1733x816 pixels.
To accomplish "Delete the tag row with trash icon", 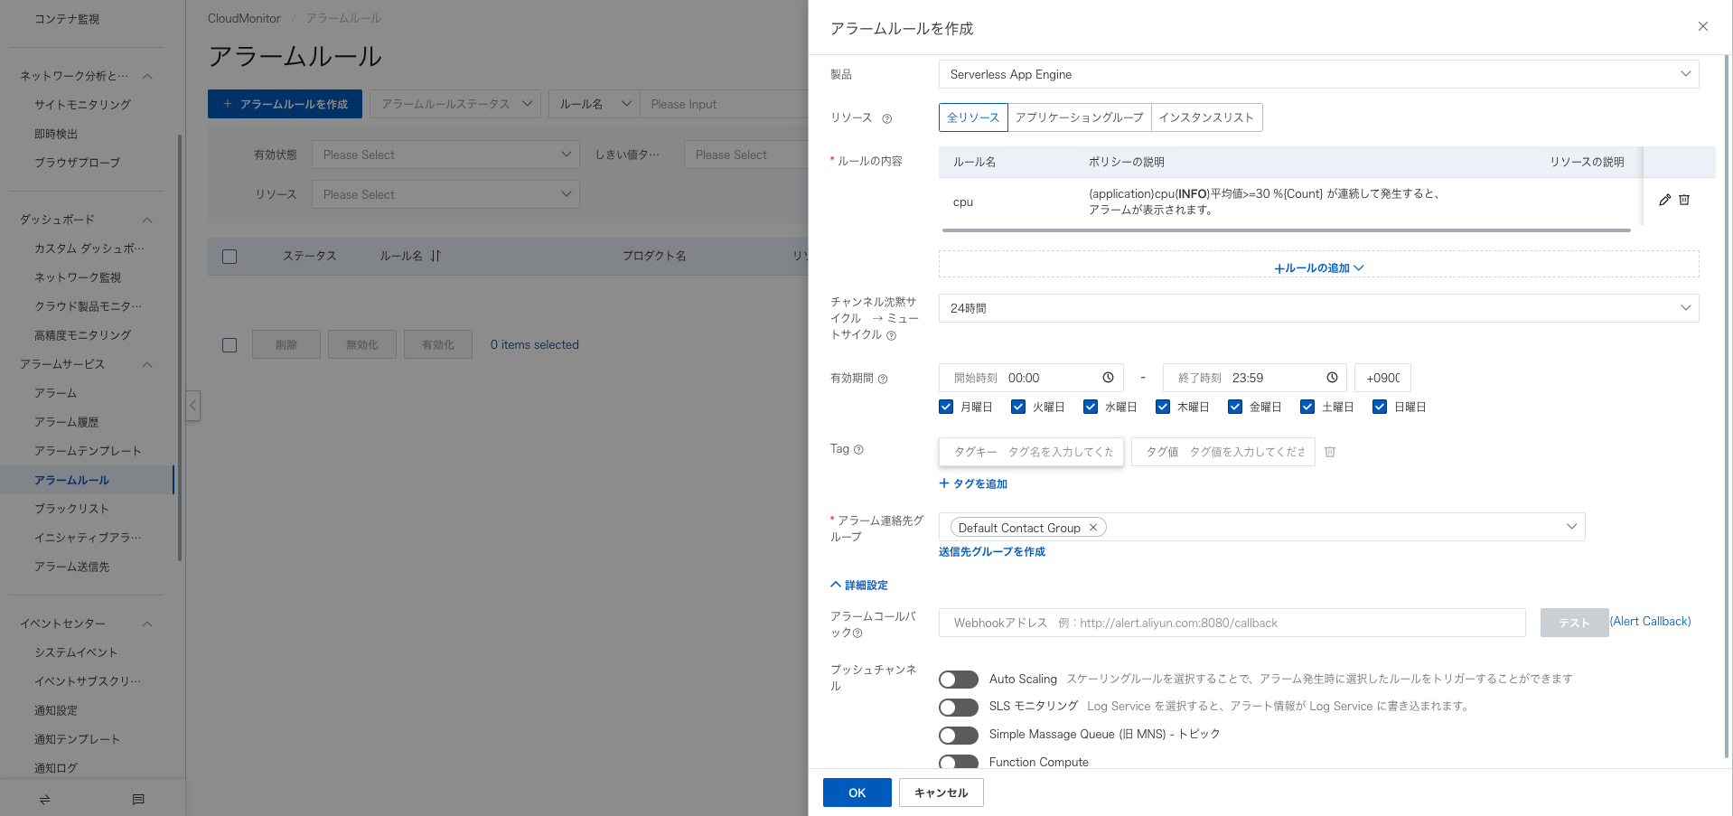I will (x=1330, y=452).
